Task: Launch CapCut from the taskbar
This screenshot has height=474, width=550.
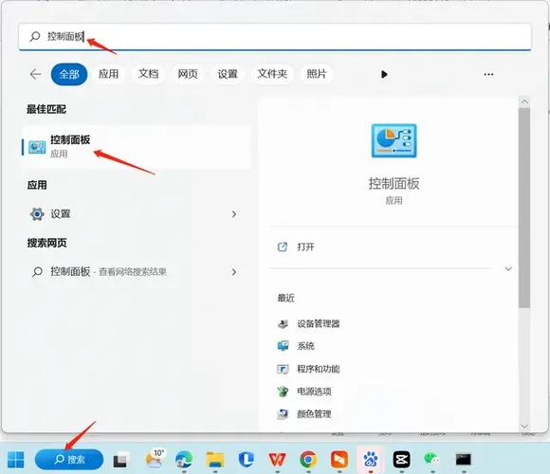Action: click(402, 460)
